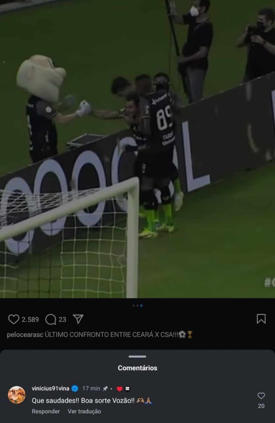Tap the small author avatar beside the red heart
275x423 pixels.
(128, 389)
